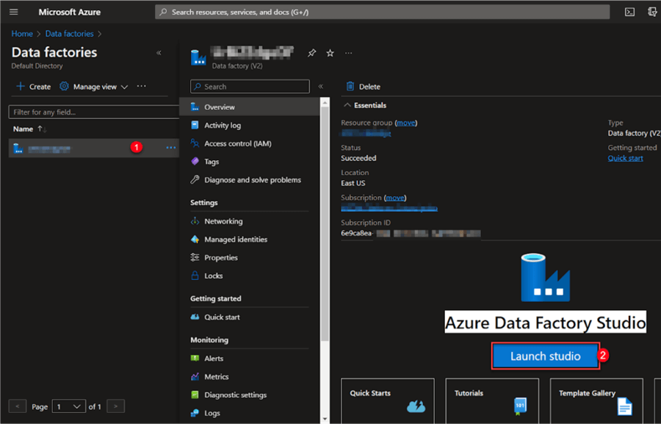Viewport: 661px width, 424px height.
Task: Mark data factory as favorite with star
Action: point(330,53)
